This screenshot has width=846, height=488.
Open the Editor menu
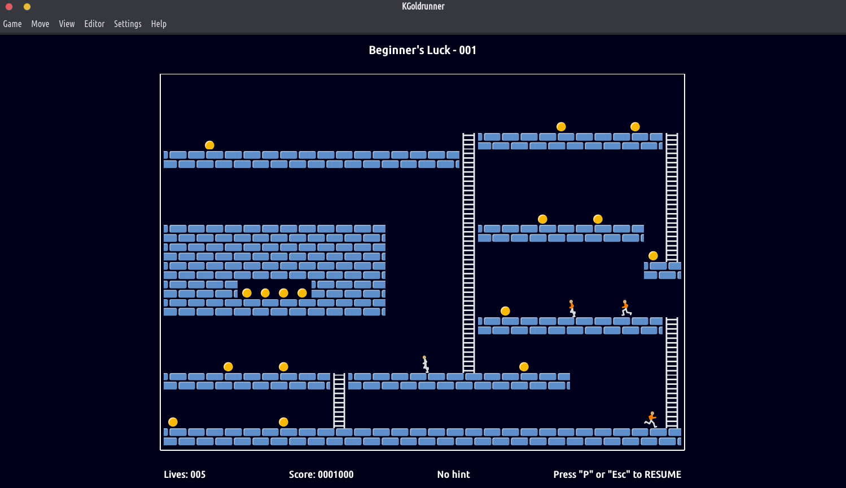(94, 24)
